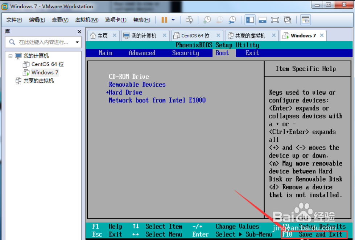Select CentOS 64 位 in library tree
Image resolution: width=355 pixels, height=240 pixels.
coord(48,64)
